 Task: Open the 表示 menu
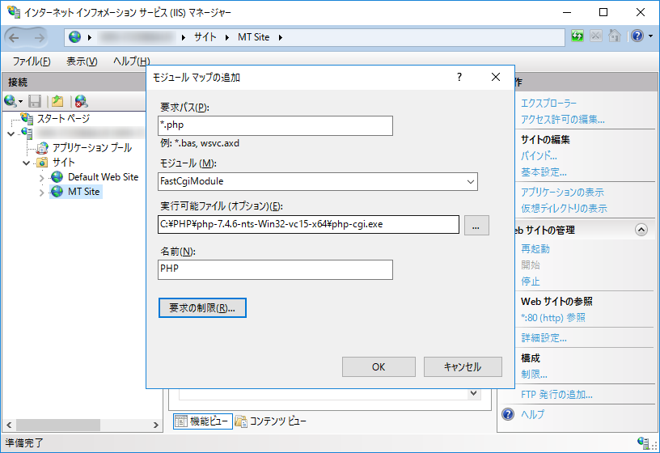tap(82, 61)
